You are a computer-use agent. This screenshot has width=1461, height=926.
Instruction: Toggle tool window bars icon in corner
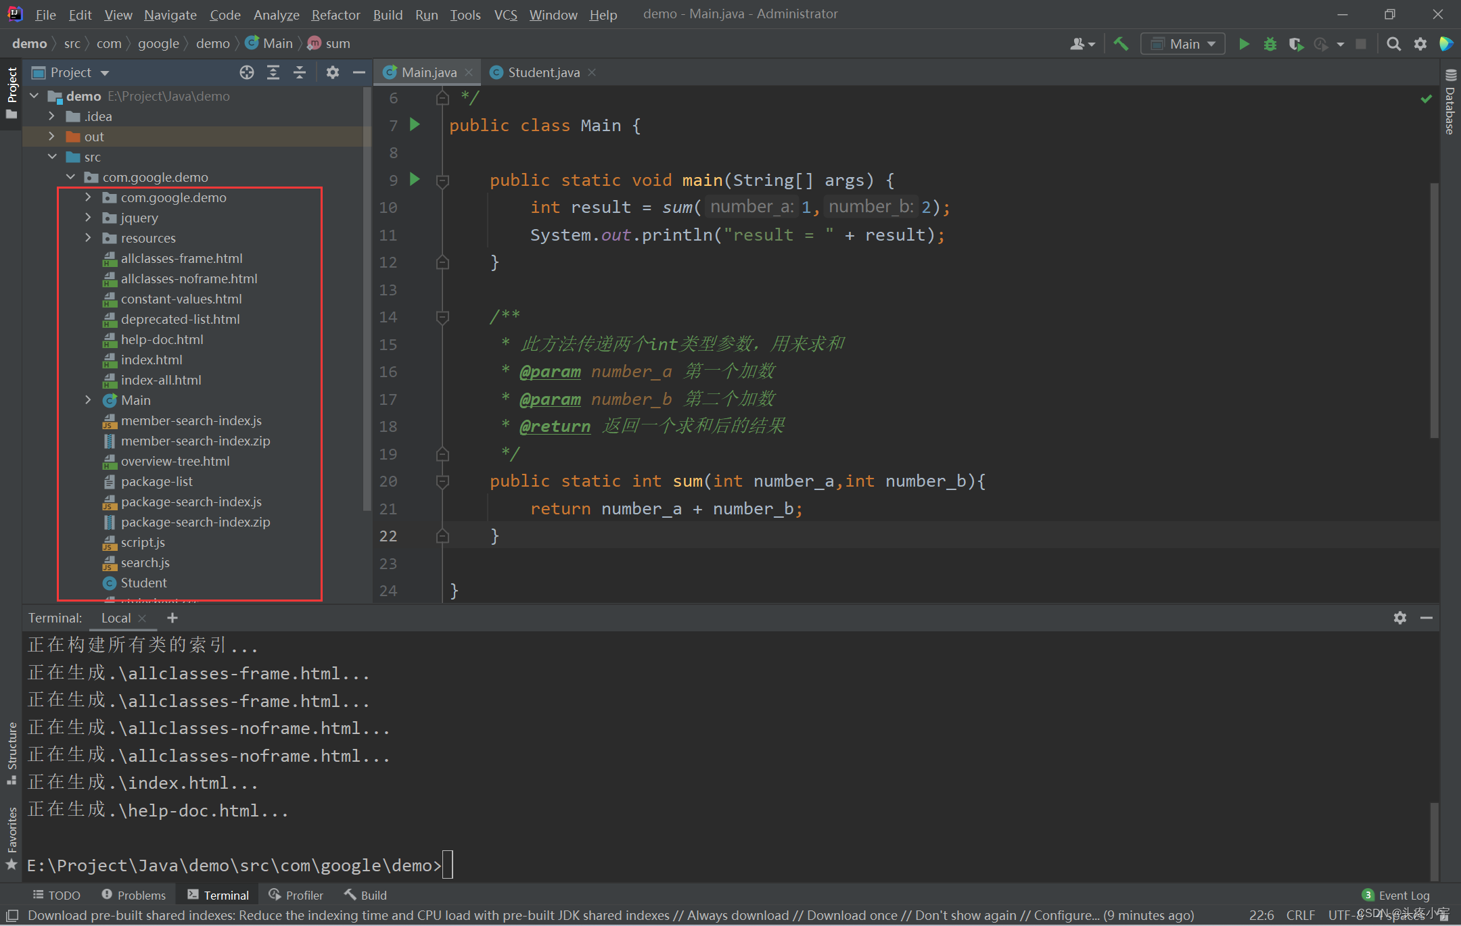click(11, 915)
